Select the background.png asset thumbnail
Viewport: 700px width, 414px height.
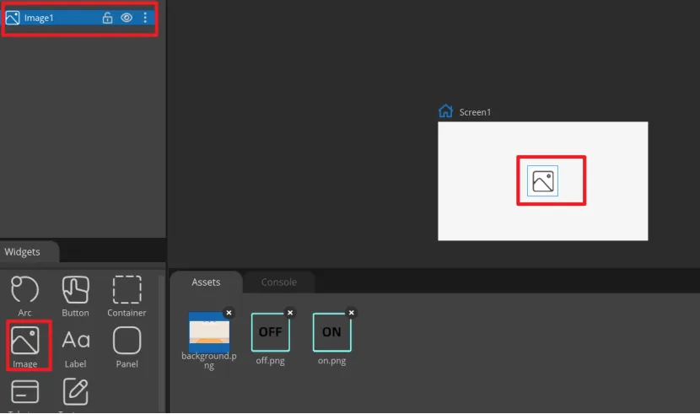tap(208, 332)
